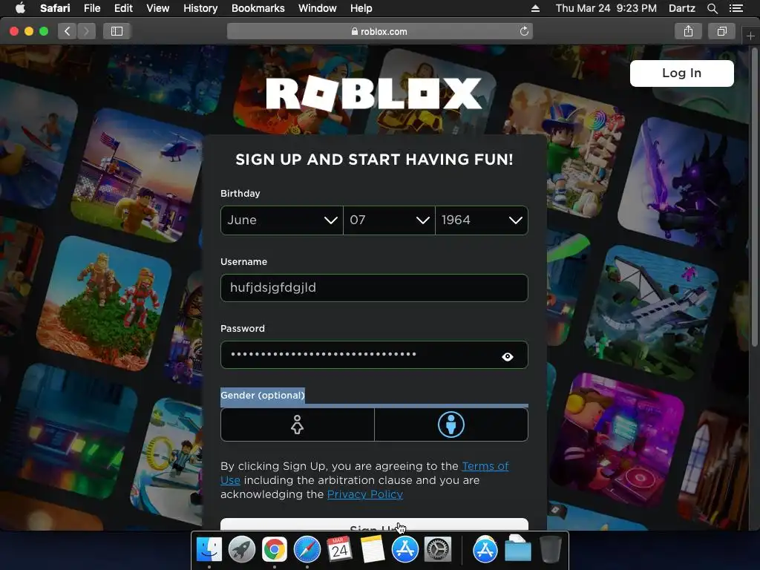The height and width of the screenshot is (570, 760).
Task: Click the 'Birthday' label
Action: [x=240, y=194]
